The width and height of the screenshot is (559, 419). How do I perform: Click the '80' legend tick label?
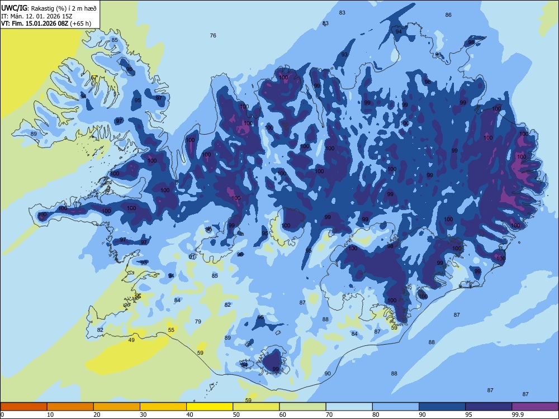(x=376, y=415)
